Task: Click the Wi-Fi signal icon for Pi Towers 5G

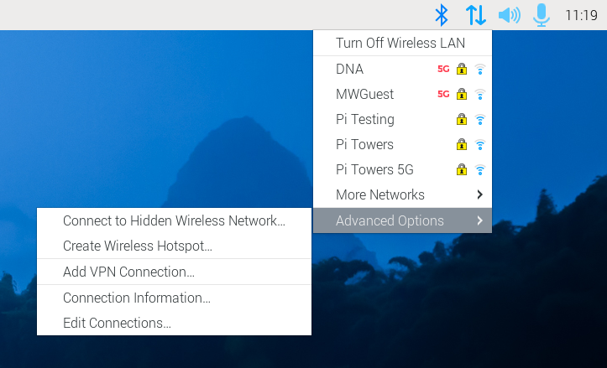Action: point(480,170)
